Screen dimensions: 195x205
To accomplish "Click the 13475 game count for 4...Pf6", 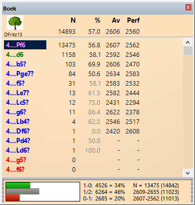I will click(x=67, y=45).
